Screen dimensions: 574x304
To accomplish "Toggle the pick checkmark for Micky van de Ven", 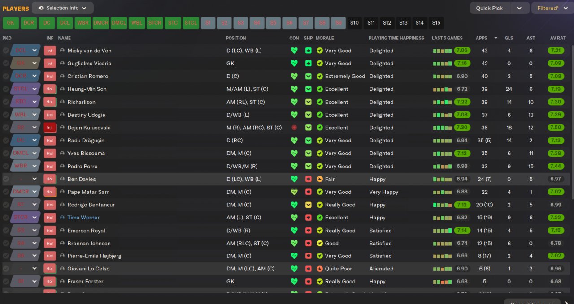I will pyautogui.click(x=6, y=51).
